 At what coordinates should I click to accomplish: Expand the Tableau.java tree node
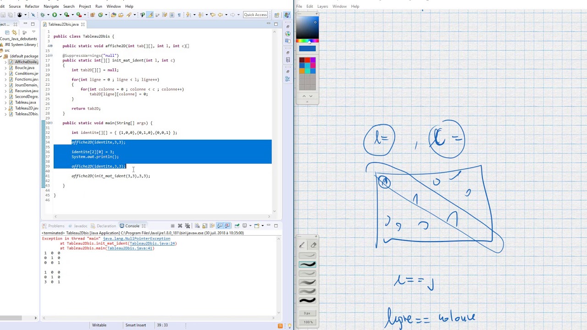(6, 102)
